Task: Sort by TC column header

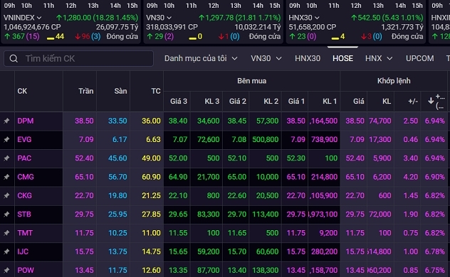Action: 155,91
